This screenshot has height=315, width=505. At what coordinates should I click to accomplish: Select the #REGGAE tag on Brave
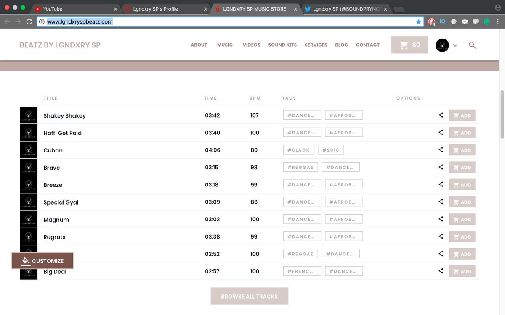300,167
